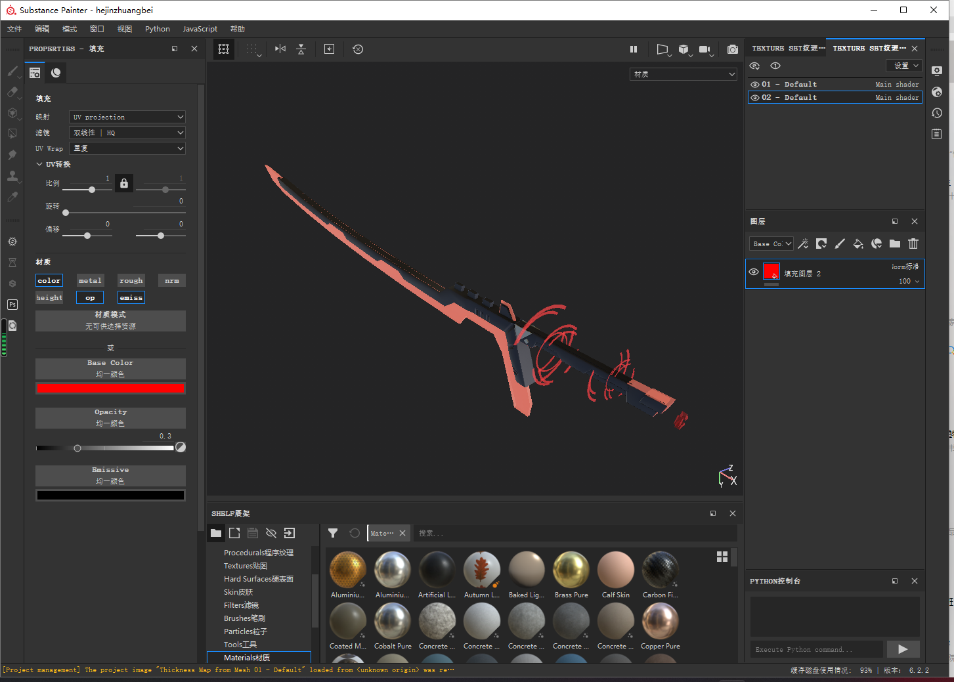Toggle the nrm channel button
954x682 pixels.
tap(172, 280)
